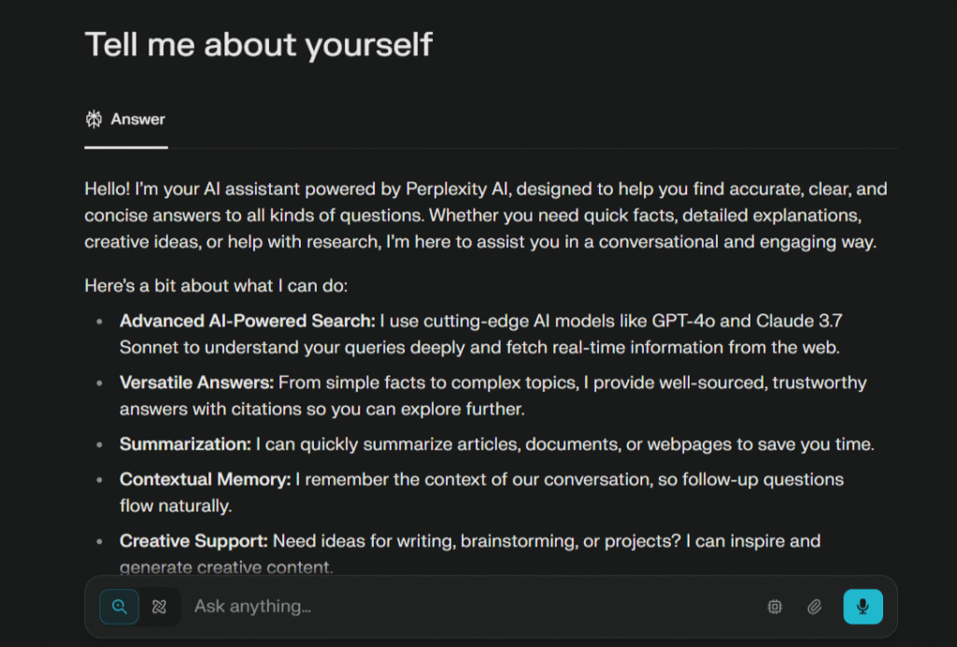The width and height of the screenshot is (957, 647).
Task: Click the Tell me about yourself title
Action: [259, 45]
